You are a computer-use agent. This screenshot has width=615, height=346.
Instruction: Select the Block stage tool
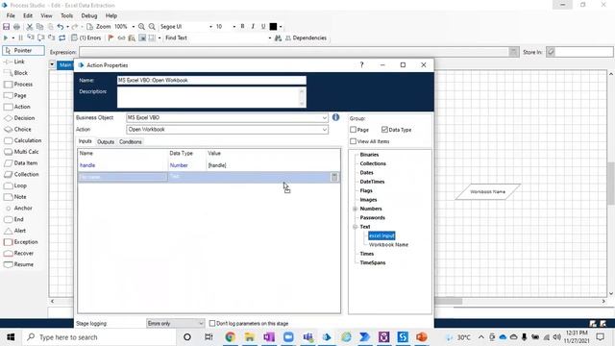tap(16, 73)
